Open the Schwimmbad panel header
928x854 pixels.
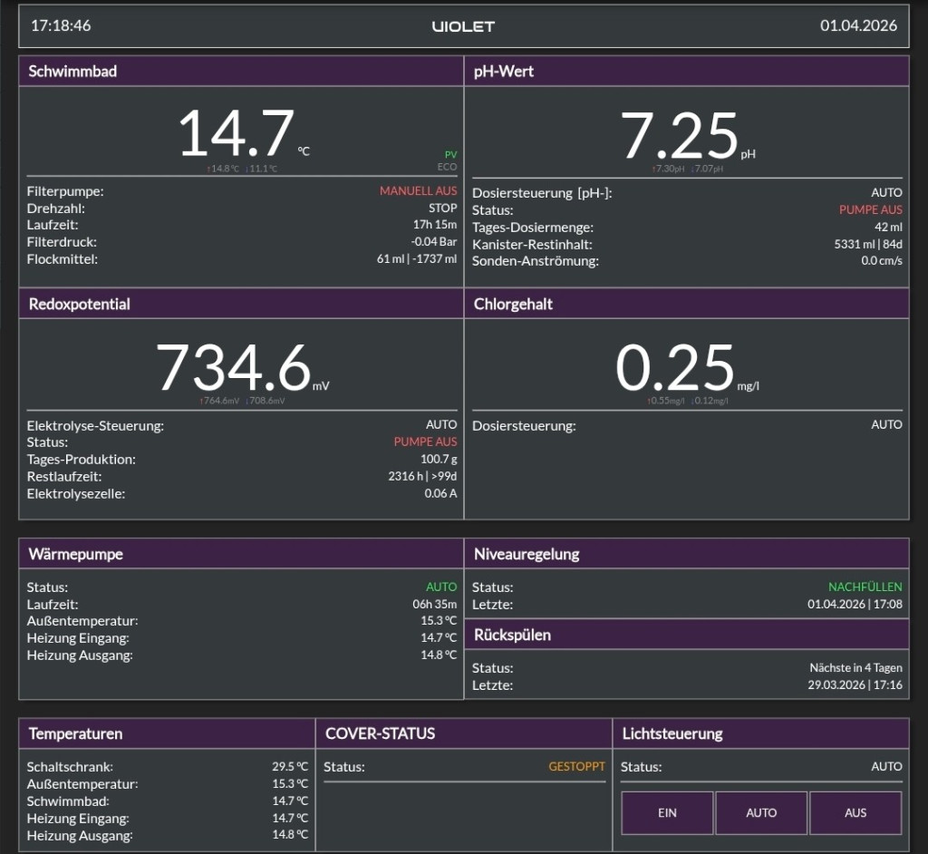point(241,71)
